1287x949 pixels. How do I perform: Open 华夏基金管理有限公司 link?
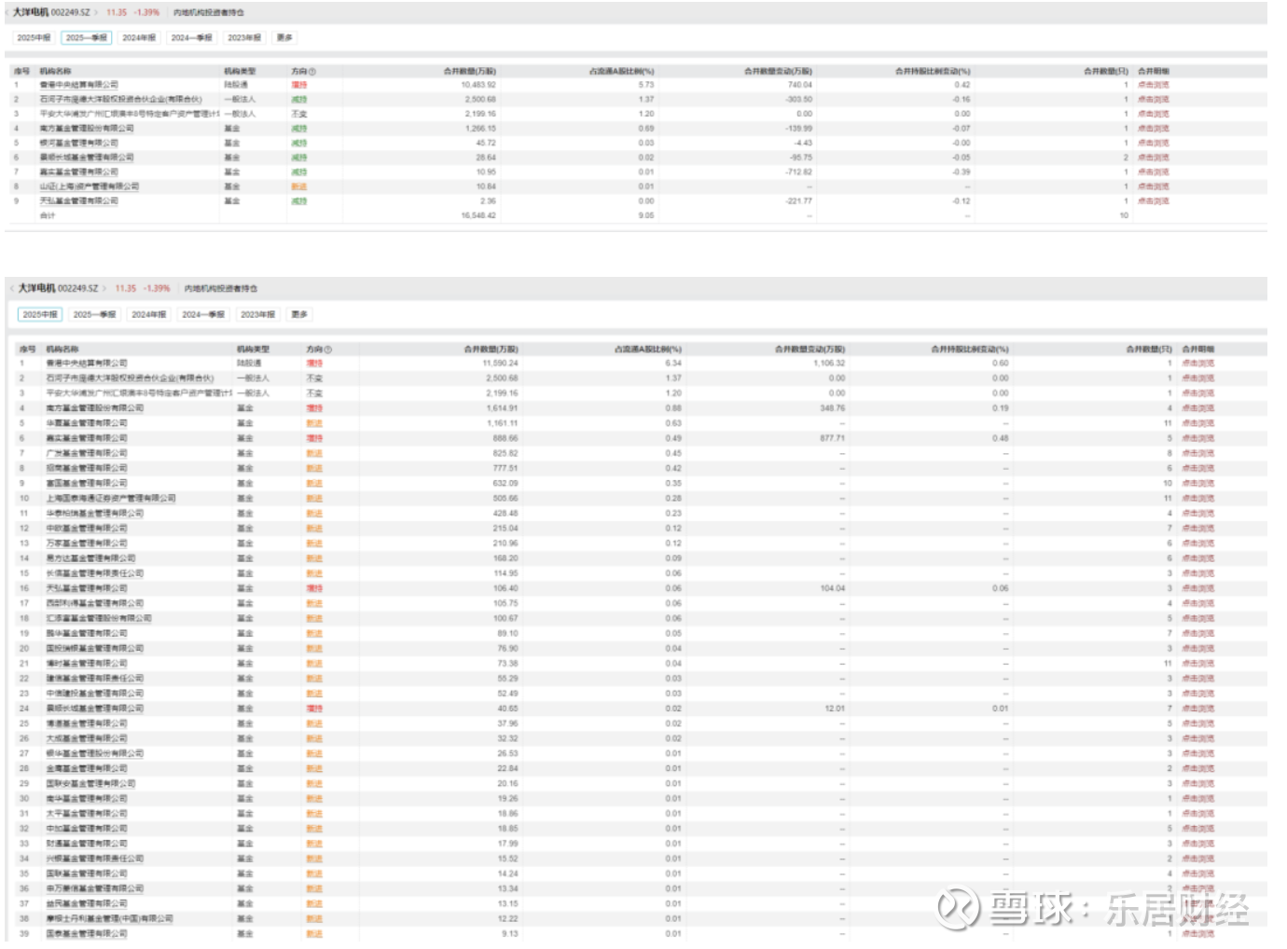click(x=87, y=423)
